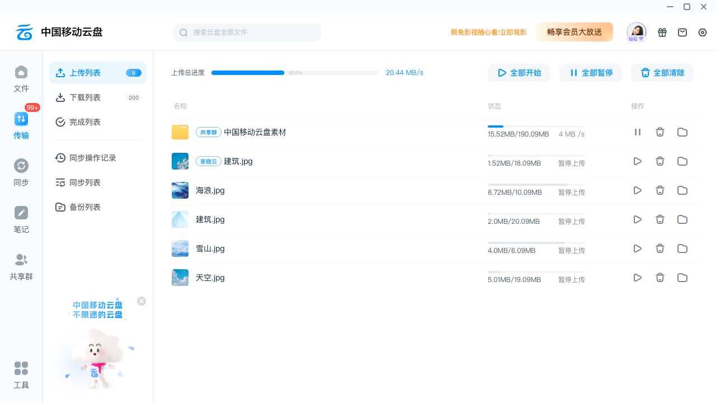Dismiss the 不限速的云盘 ad banner

tap(142, 301)
